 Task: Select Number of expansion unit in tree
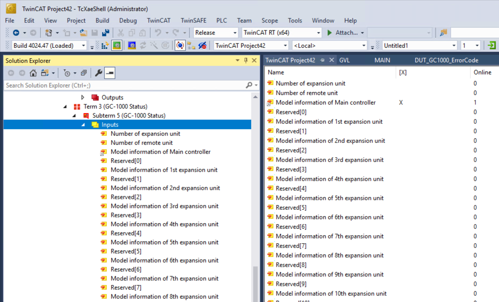[145, 134]
